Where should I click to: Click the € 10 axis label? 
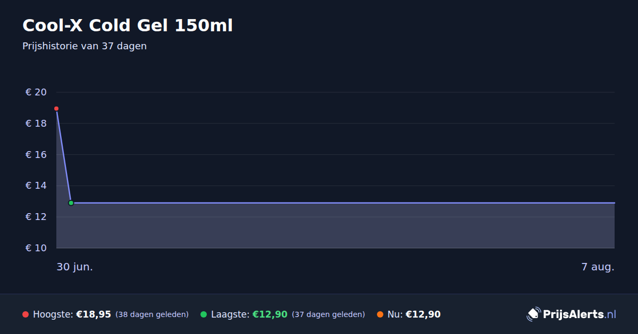[x=36, y=248]
